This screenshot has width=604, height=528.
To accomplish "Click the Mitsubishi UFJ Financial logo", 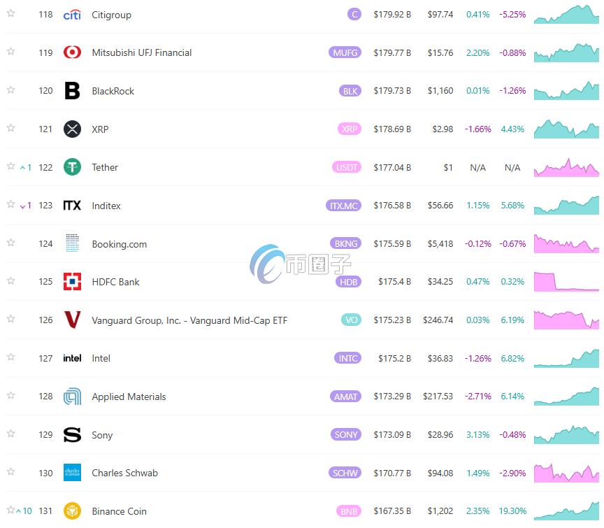I will coord(72,52).
